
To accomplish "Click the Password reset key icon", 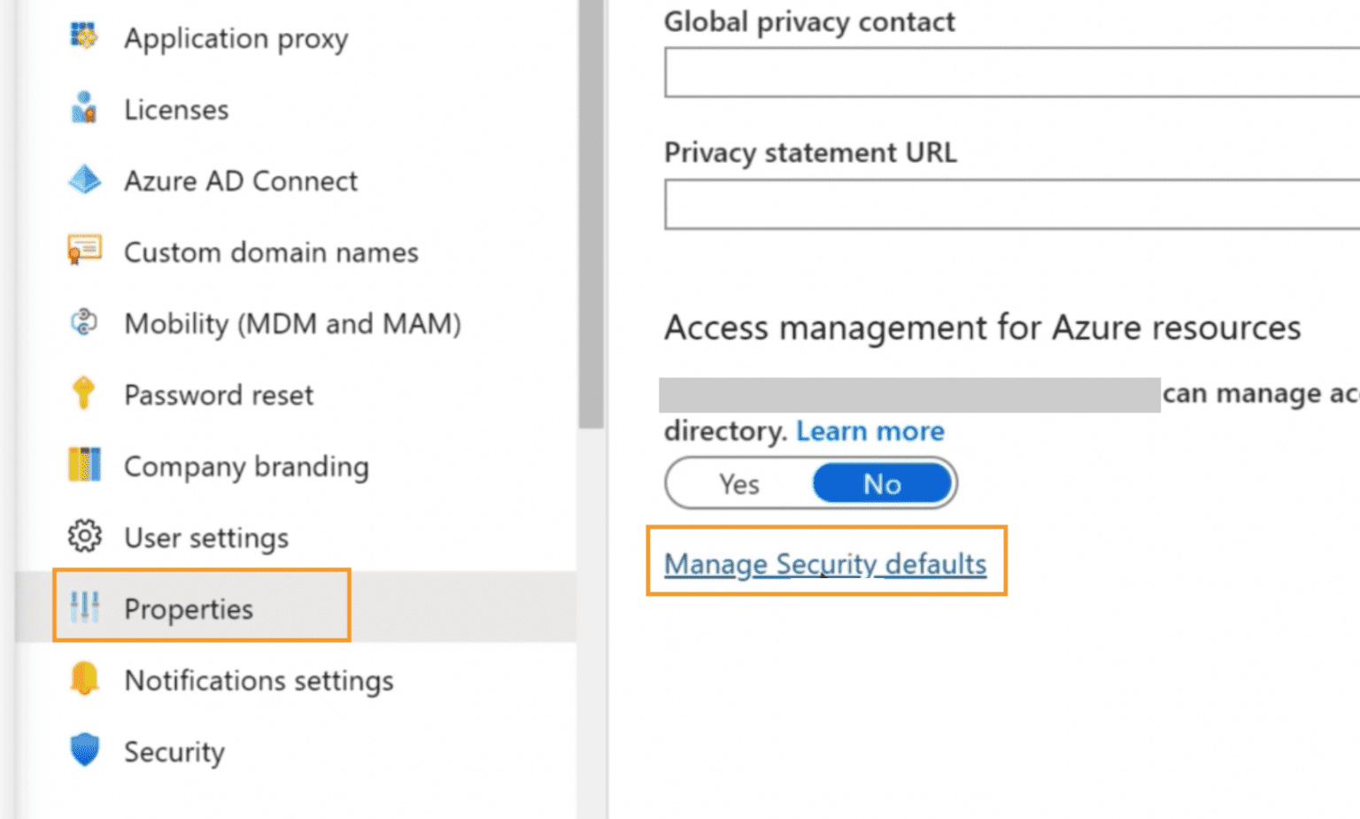I will (84, 394).
